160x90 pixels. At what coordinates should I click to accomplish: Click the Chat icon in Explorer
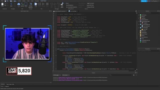click(140, 39)
